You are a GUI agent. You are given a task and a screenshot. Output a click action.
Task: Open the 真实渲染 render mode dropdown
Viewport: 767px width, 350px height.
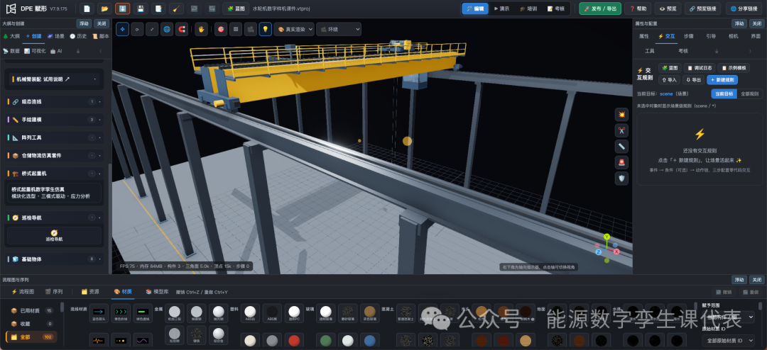[x=294, y=29]
